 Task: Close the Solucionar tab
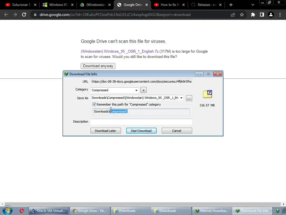click(35, 5)
